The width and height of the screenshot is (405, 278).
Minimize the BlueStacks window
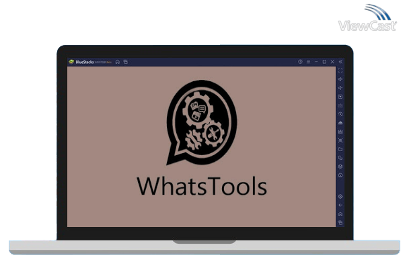[316, 62]
